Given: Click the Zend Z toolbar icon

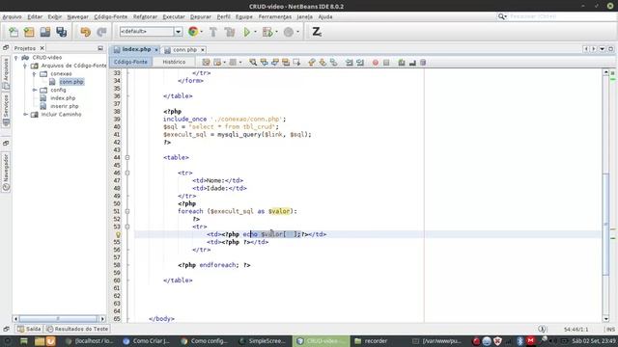Looking at the screenshot, I should click(317, 32).
